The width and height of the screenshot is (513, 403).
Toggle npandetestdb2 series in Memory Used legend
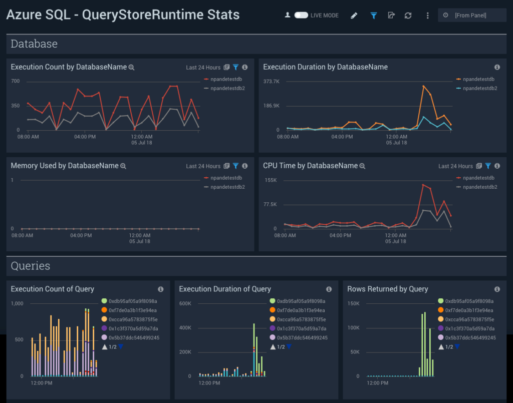[224, 187]
